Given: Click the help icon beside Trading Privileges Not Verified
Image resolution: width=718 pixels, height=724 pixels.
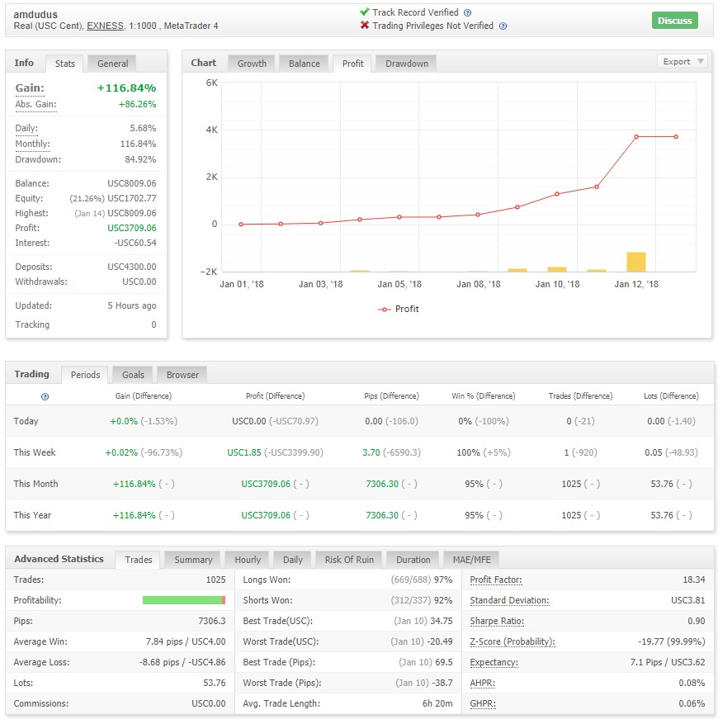Looking at the screenshot, I should pos(503,26).
